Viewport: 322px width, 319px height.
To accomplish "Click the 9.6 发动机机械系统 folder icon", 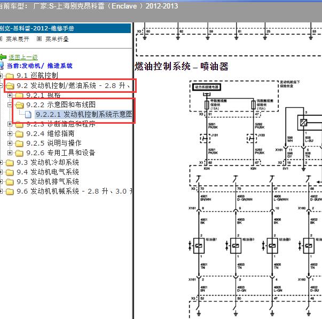I will pos(10,192).
